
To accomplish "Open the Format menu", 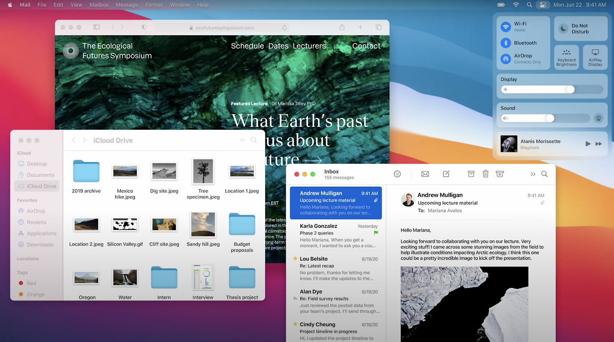I will 154,5.
